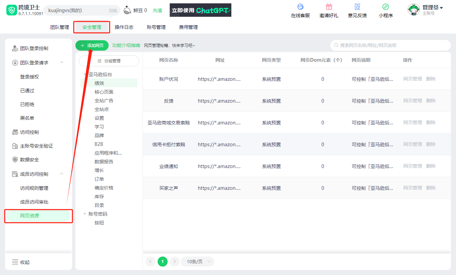Open 小程序 mini program icon
The height and width of the screenshot is (275, 456).
(386, 7)
